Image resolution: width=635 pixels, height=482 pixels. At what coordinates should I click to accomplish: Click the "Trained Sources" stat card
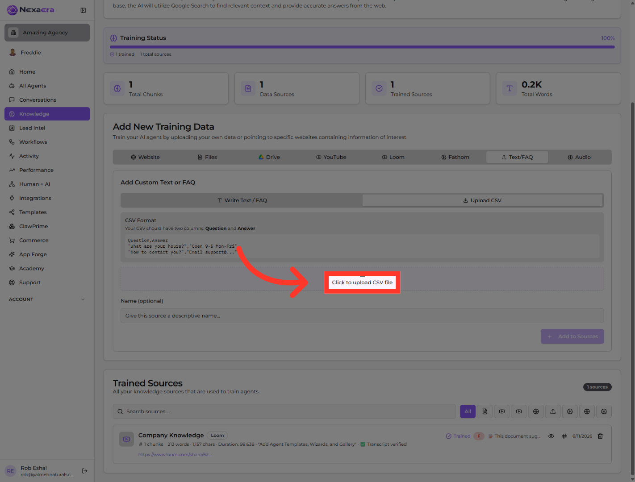coord(427,88)
